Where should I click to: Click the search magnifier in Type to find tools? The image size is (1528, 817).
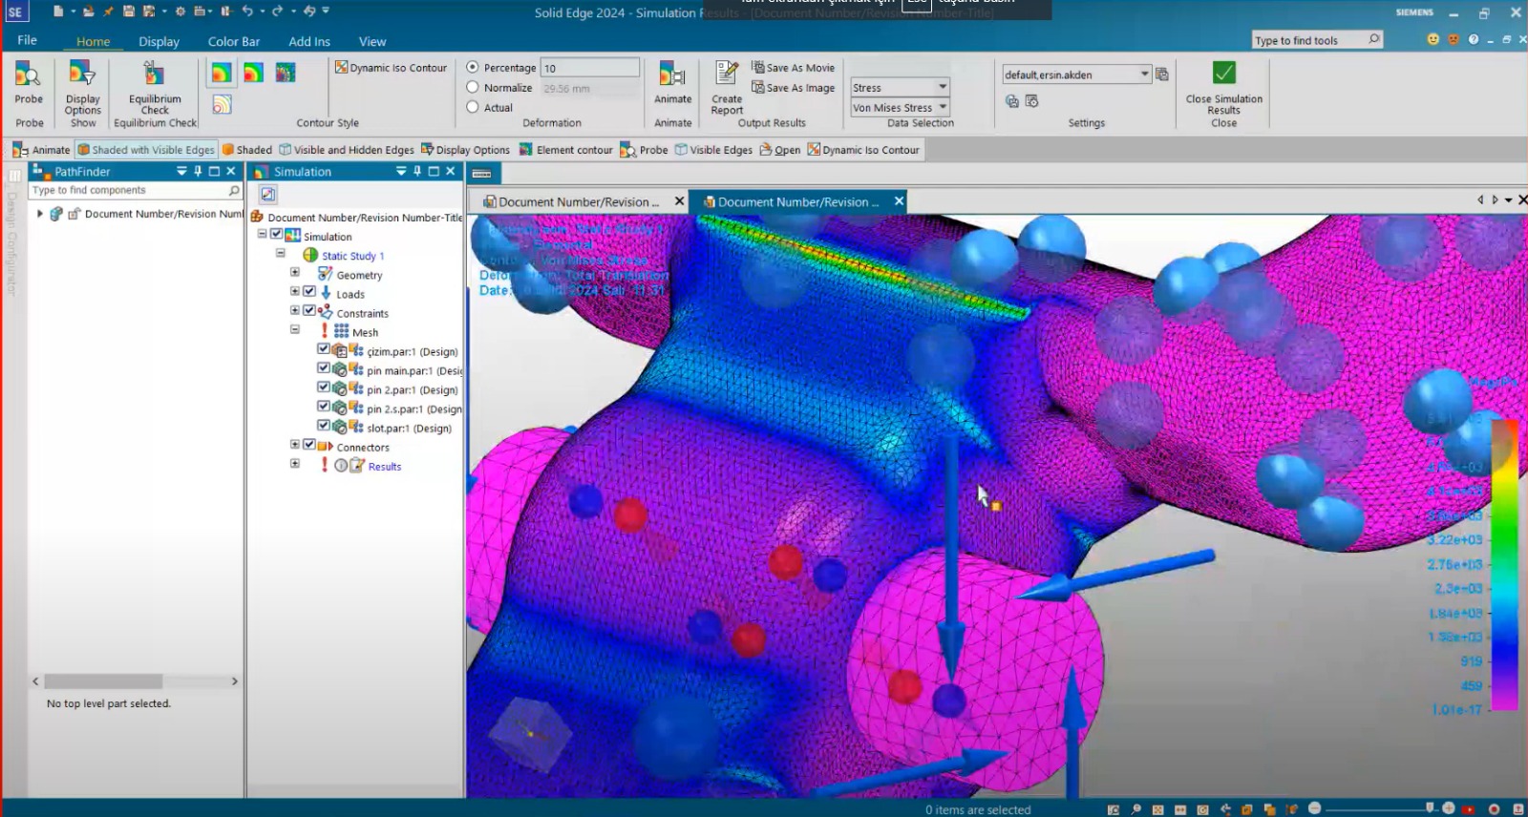[1373, 39]
